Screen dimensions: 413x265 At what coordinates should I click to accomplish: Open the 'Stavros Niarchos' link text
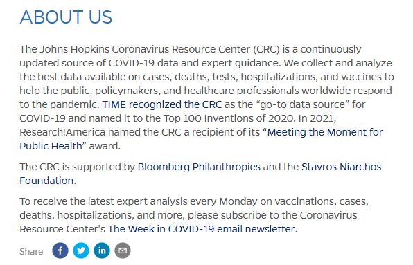pos(342,167)
